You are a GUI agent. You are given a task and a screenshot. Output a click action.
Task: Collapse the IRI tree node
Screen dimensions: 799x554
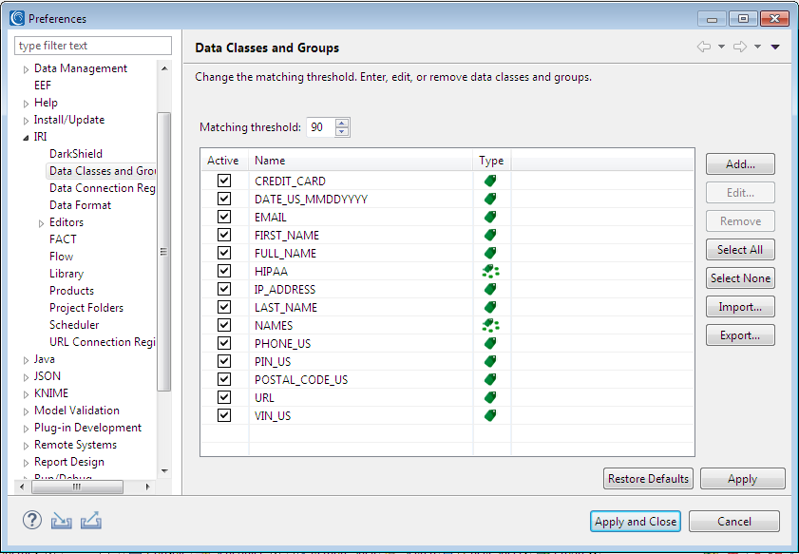[26, 138]
